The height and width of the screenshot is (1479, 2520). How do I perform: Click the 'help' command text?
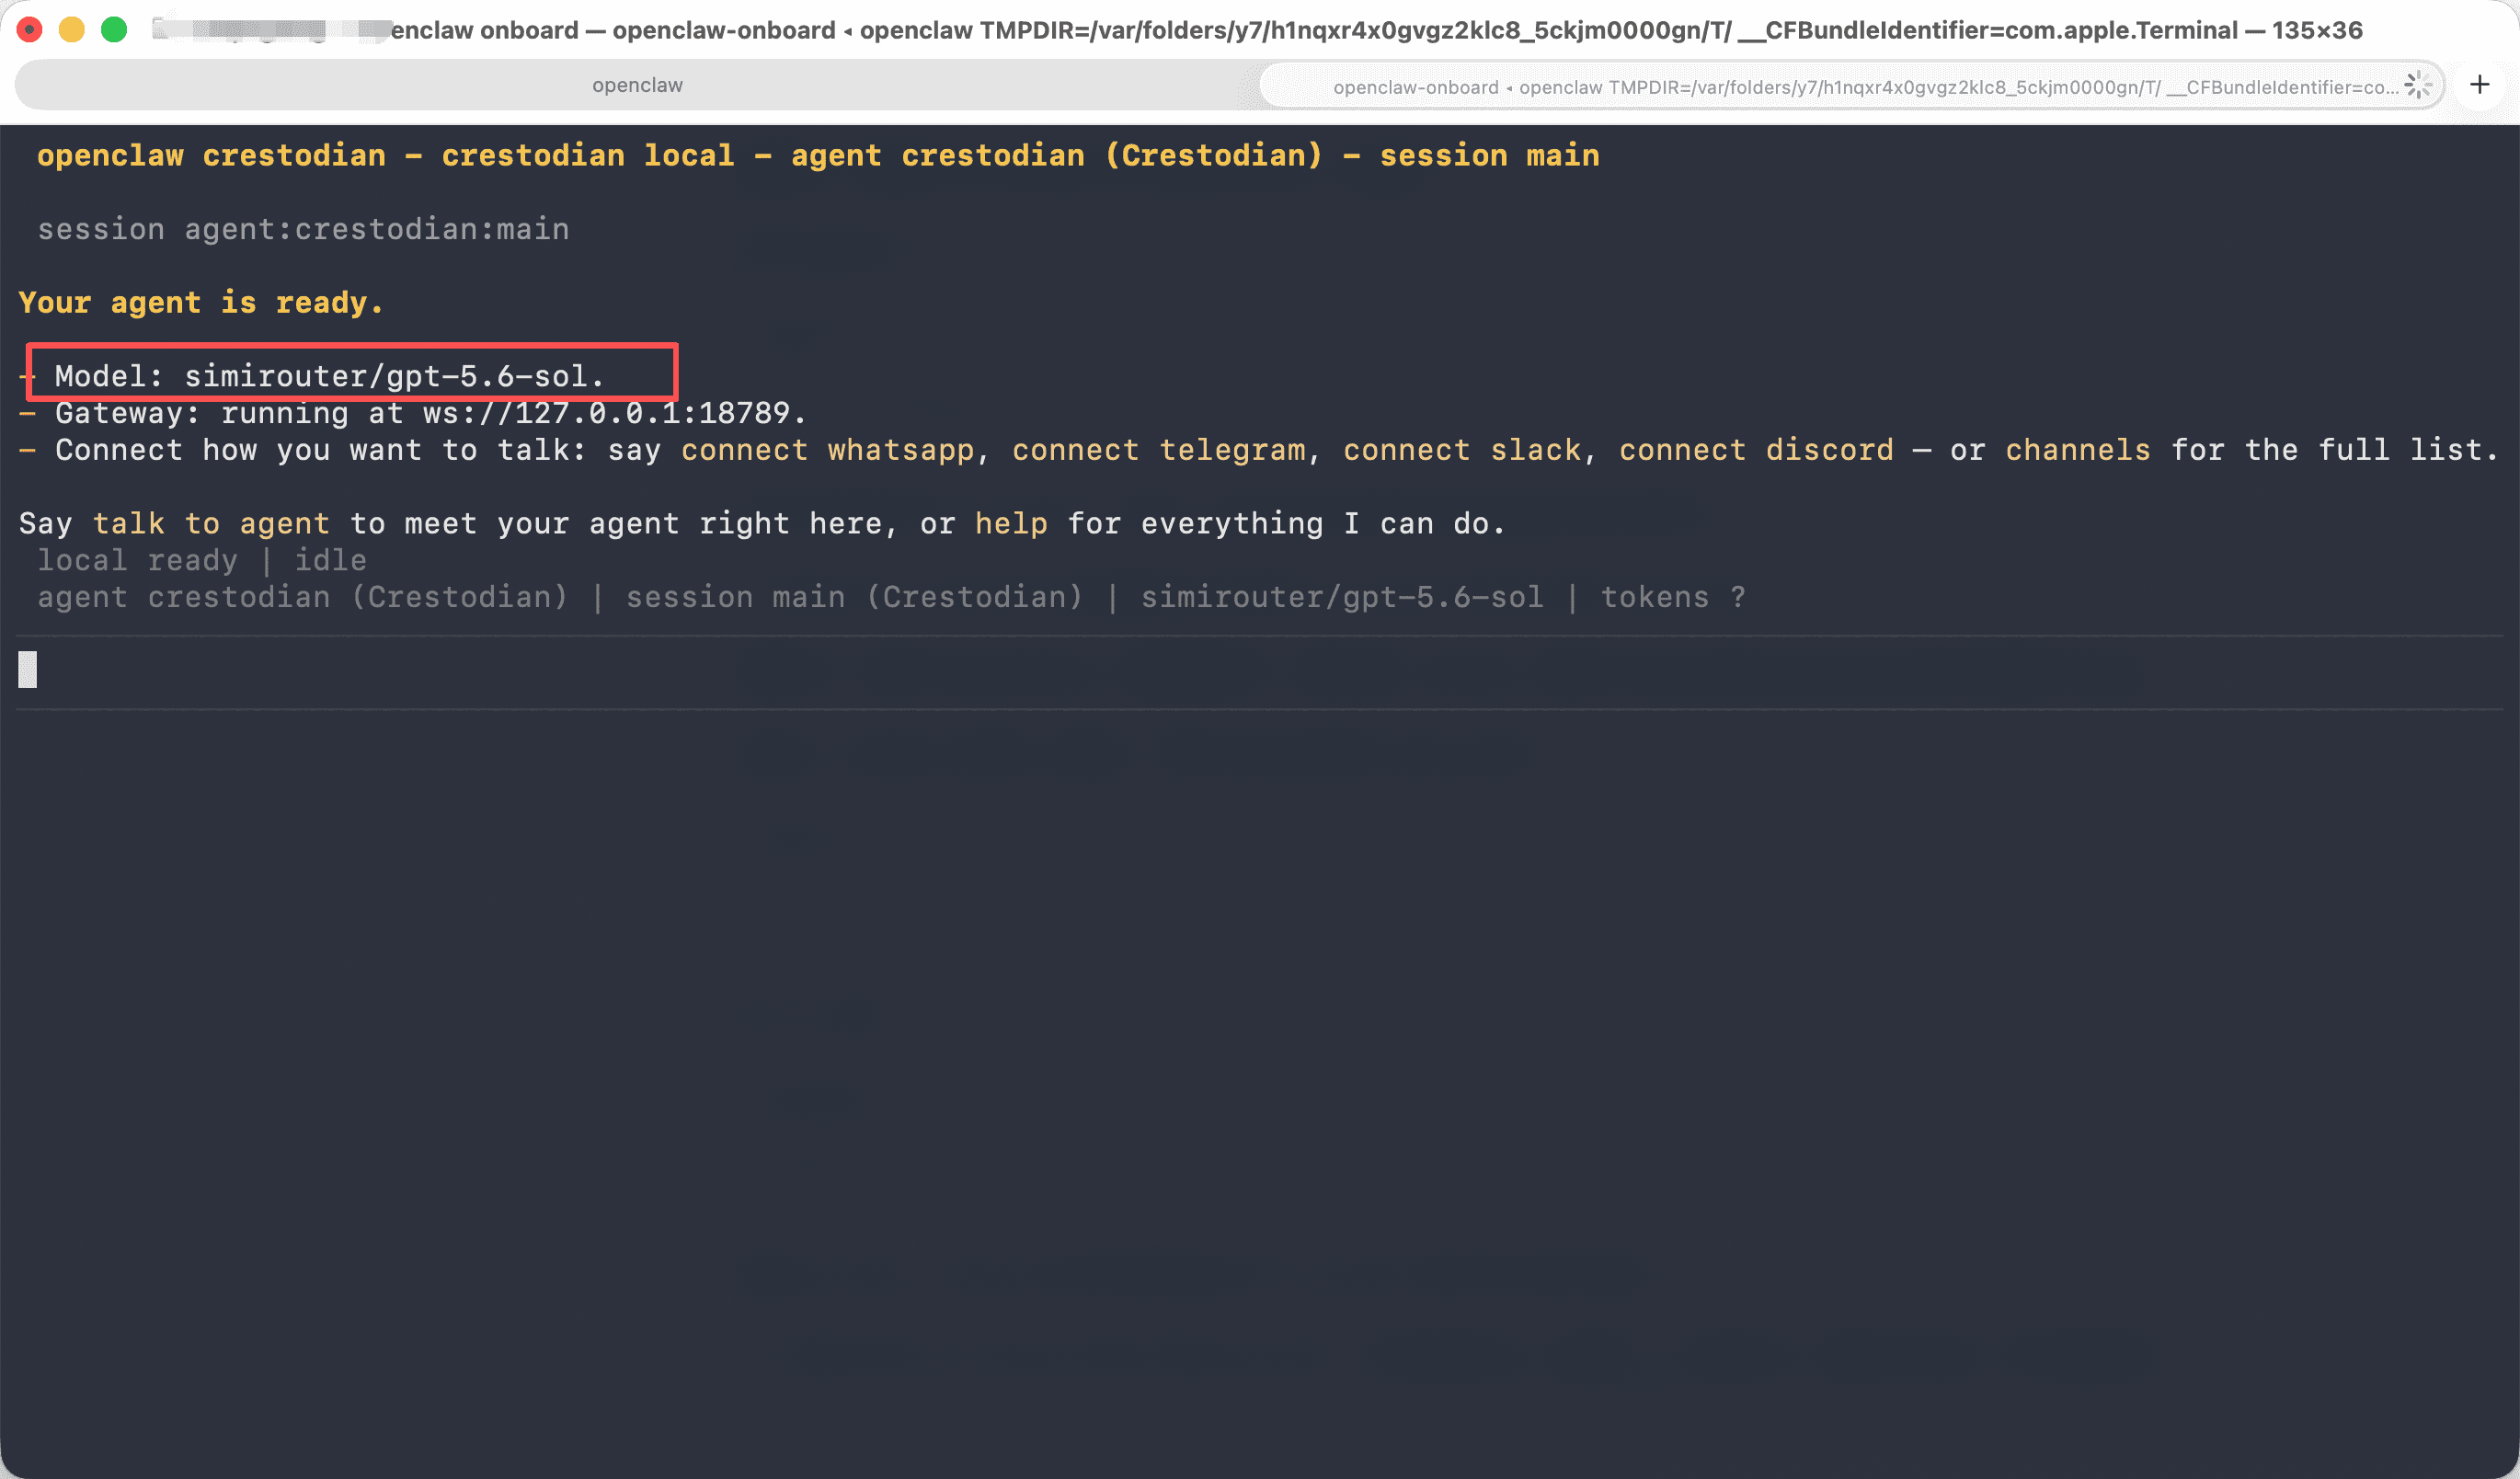[x=1011, y=523]
